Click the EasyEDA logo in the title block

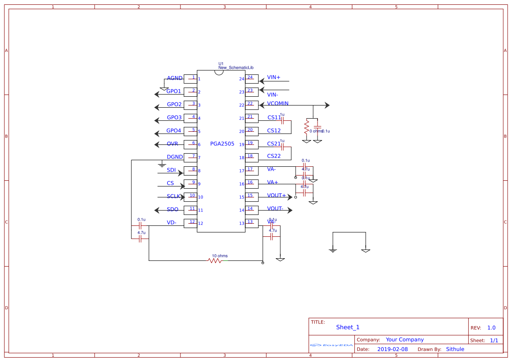click(x=331, y=345)
